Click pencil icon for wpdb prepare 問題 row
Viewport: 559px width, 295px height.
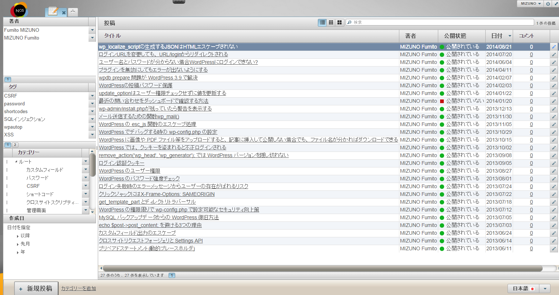tap(554, 78)
